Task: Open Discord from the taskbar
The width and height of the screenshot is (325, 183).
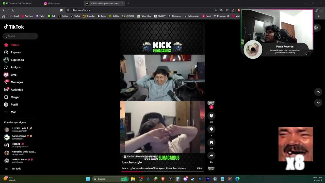Action: 185,179
